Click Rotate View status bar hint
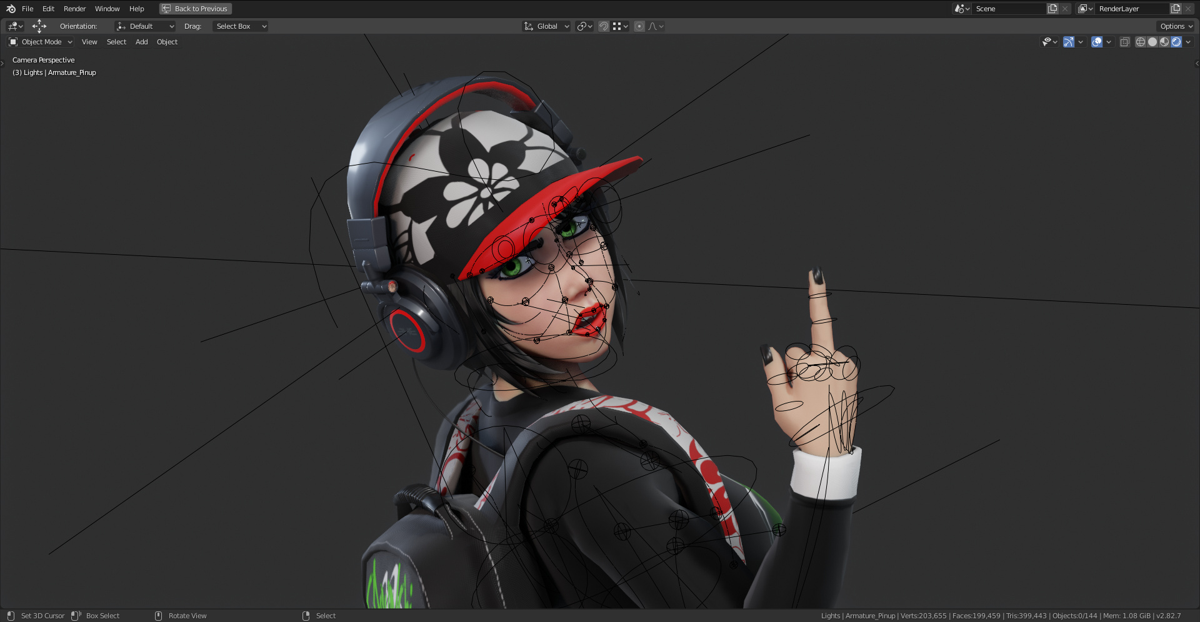The image size is (1200, 622). coord(187,616)
